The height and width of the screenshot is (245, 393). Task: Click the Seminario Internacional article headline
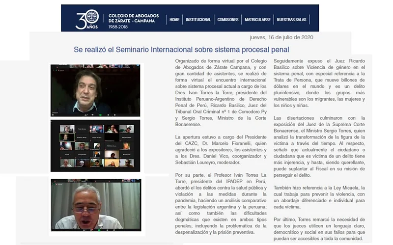point(181,50)
